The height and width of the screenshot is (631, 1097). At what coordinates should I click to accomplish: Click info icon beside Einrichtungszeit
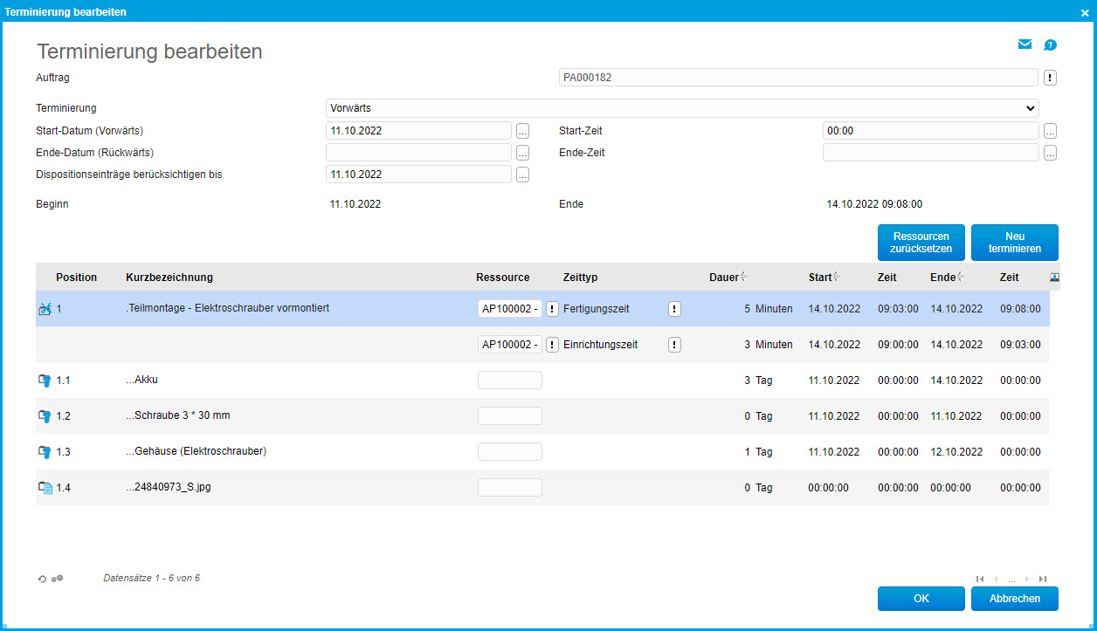(674, 345)
